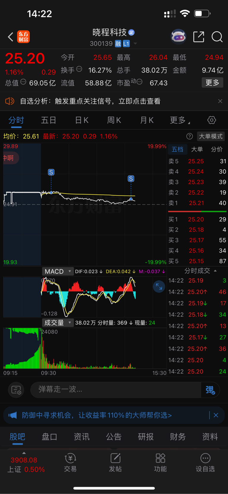Select 买3 price 25.17 row
Screen dimensions: 228x494
(x=197, y=240)
